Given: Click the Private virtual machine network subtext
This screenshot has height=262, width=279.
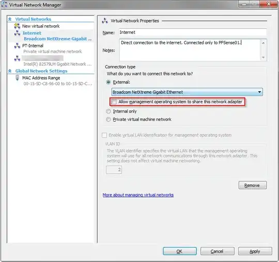Looking at the screenshot, I should (53, 52).
